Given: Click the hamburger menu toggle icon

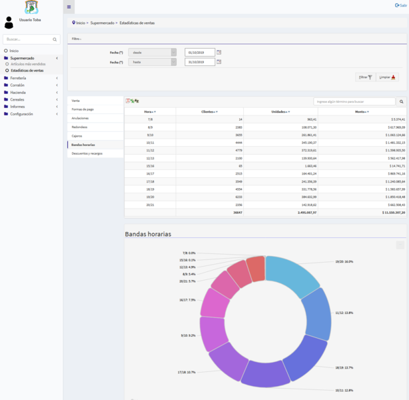Looking at the screenshot, I should pyautogui.click(x=69, y=7).
